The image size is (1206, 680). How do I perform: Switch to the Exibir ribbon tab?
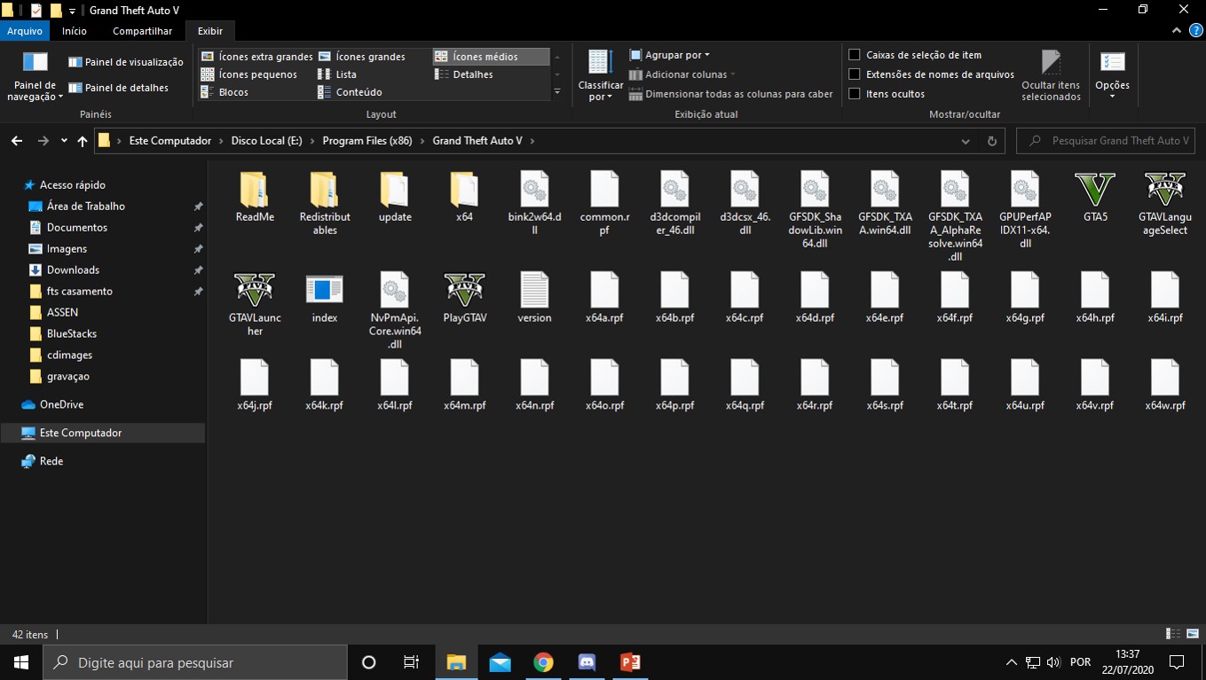click(210, 31)
